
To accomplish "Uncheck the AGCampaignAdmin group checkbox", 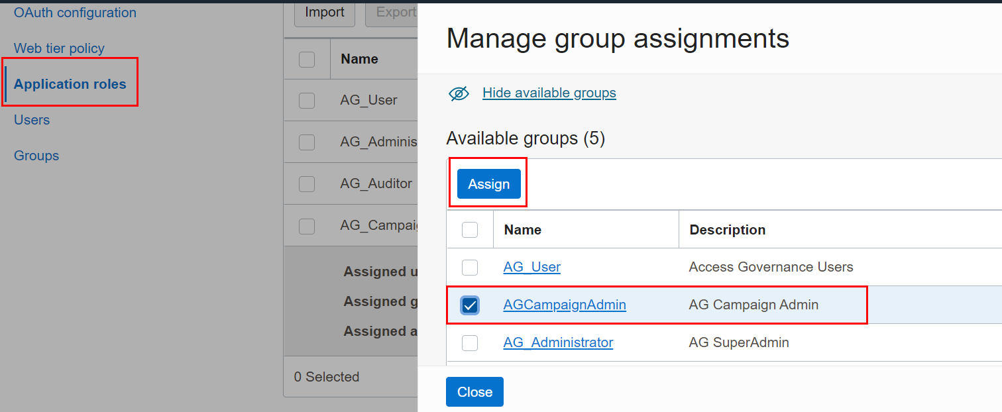I will coord(470,305).
